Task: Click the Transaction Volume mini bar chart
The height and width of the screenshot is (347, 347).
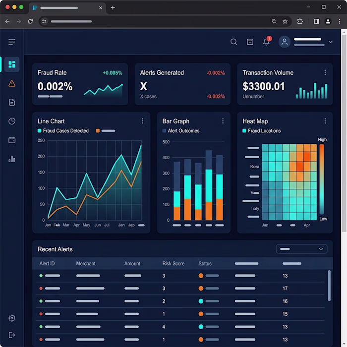Action: pyautogui.click(x=312, y=91)
